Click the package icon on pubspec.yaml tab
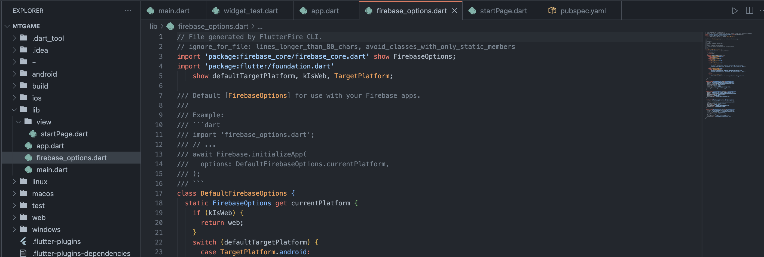Image resolution: width=764 pixels, height=257 pixels. pos(552,11)
